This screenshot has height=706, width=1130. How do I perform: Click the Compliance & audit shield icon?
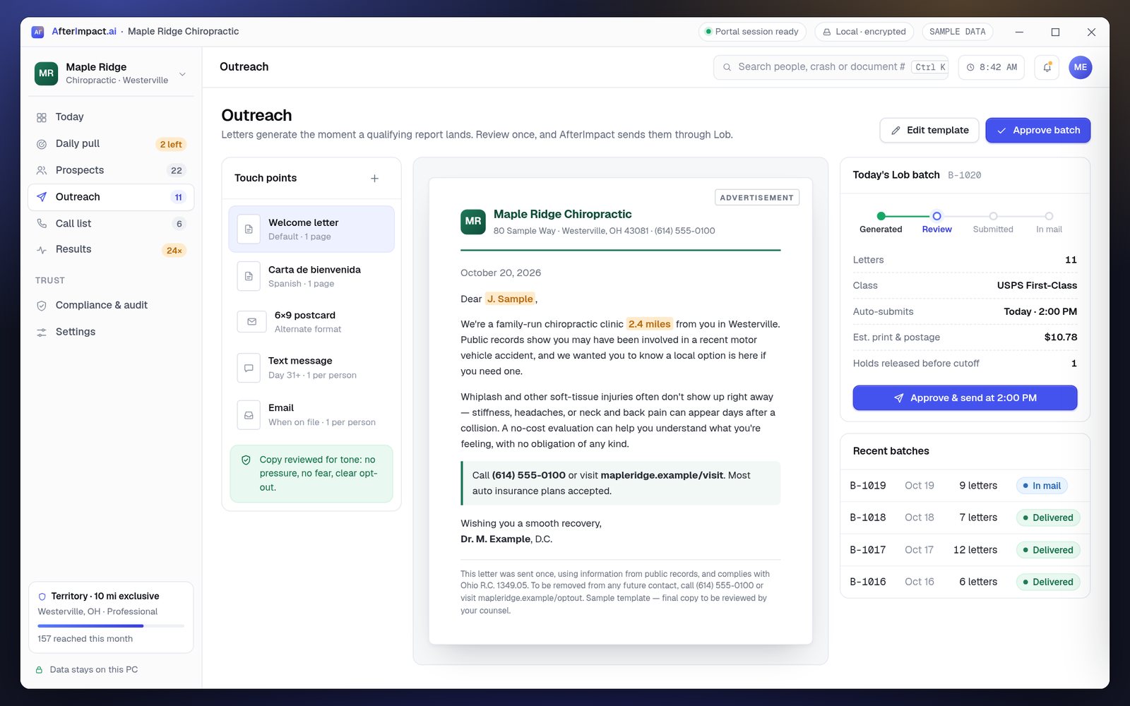tap(42, 306)
